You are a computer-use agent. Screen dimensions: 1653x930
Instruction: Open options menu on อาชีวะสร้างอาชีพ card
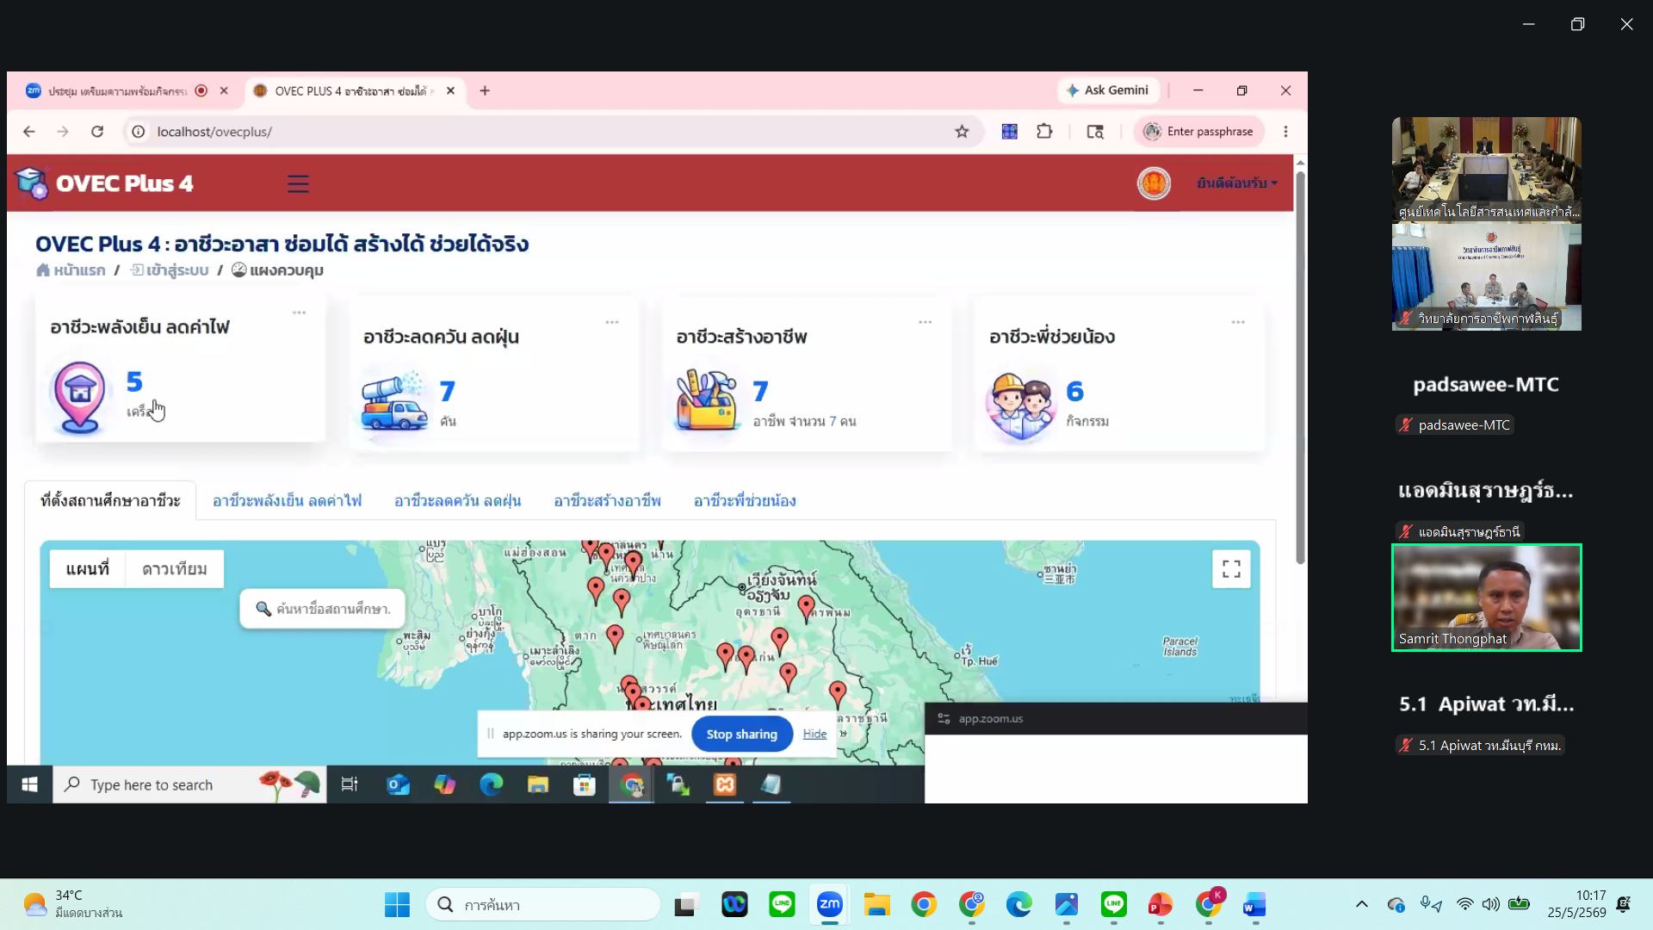click(926, 322)
